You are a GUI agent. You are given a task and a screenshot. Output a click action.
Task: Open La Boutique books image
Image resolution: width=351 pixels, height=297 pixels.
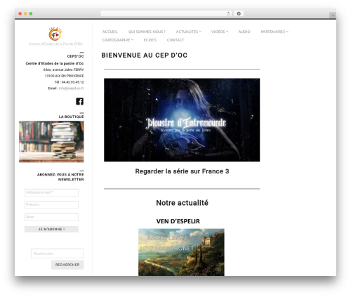(x=51, y=142)
